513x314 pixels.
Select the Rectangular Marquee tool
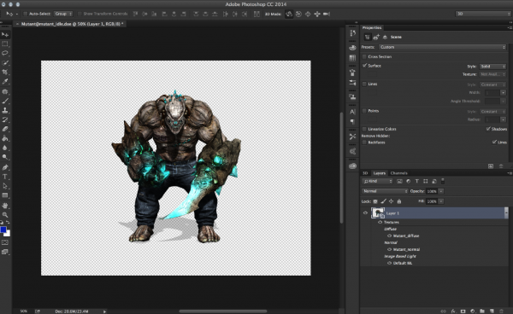[x=5, y=44]
